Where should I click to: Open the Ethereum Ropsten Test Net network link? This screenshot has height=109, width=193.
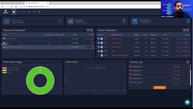point(14,47)
